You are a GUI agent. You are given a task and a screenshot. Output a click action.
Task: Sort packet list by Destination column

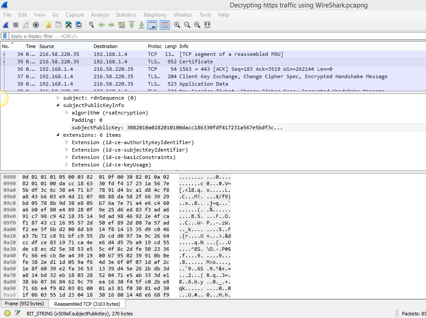(119, 46)
